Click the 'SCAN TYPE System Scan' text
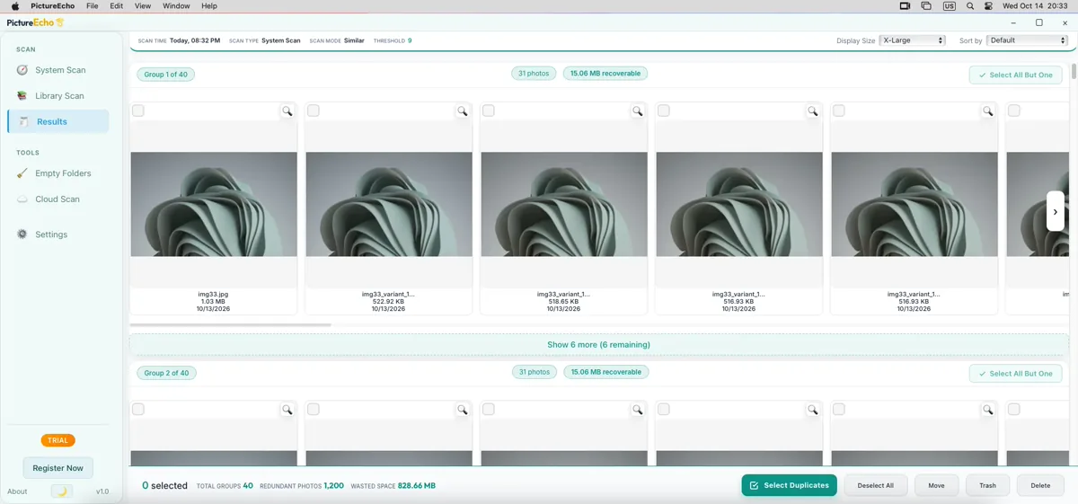This screenshot has width=1078, height=504. [x=265, y=40]
